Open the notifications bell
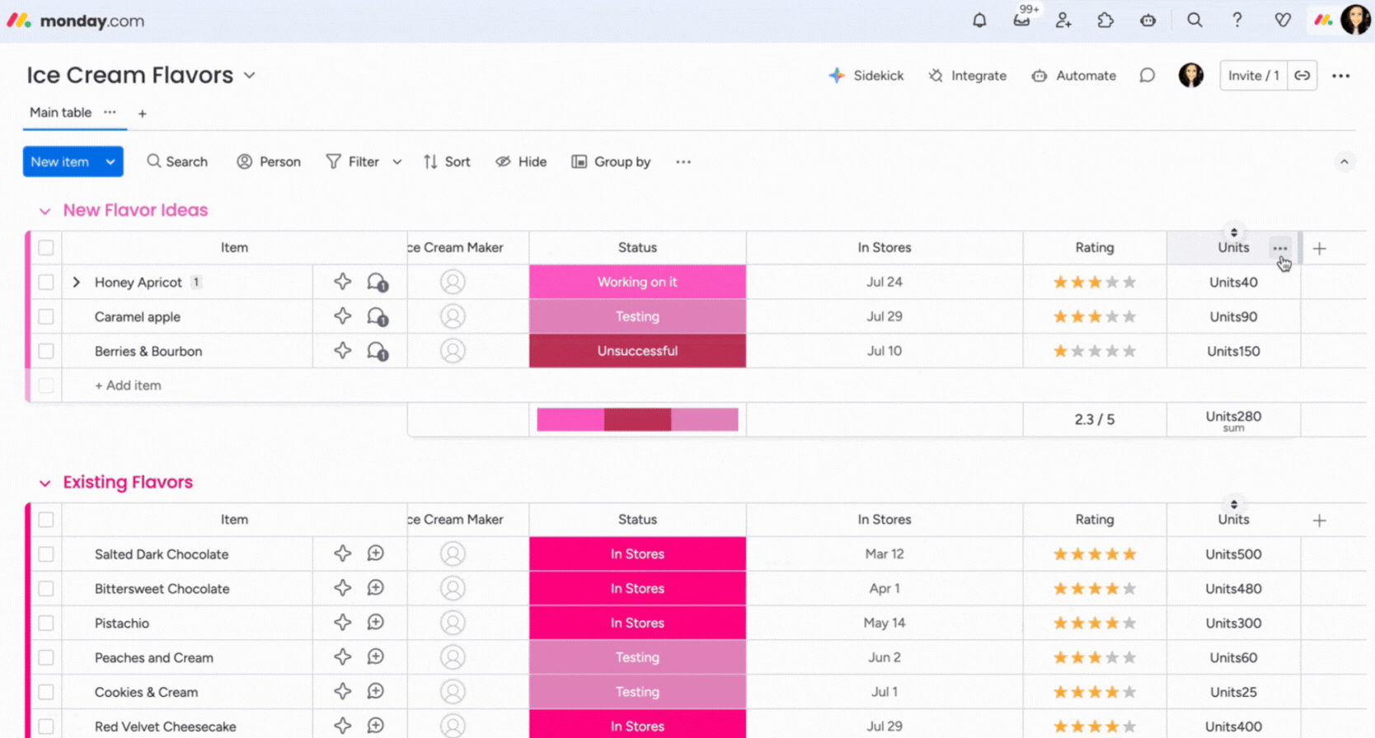 [x=979, y=21]
